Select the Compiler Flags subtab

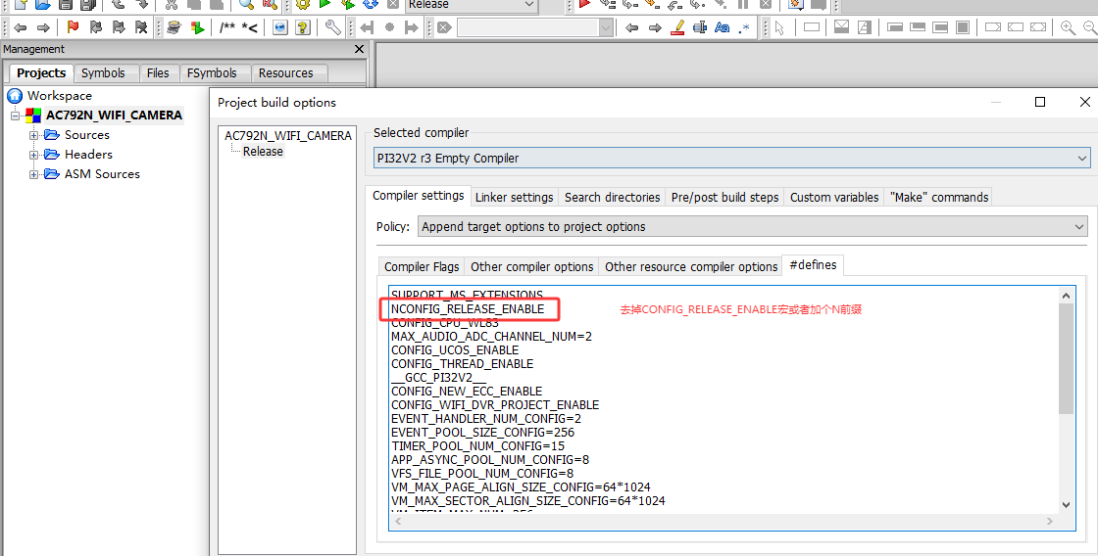(422, 266)
